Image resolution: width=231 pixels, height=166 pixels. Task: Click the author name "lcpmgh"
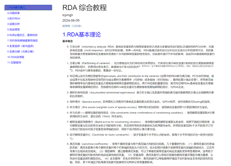68,15
